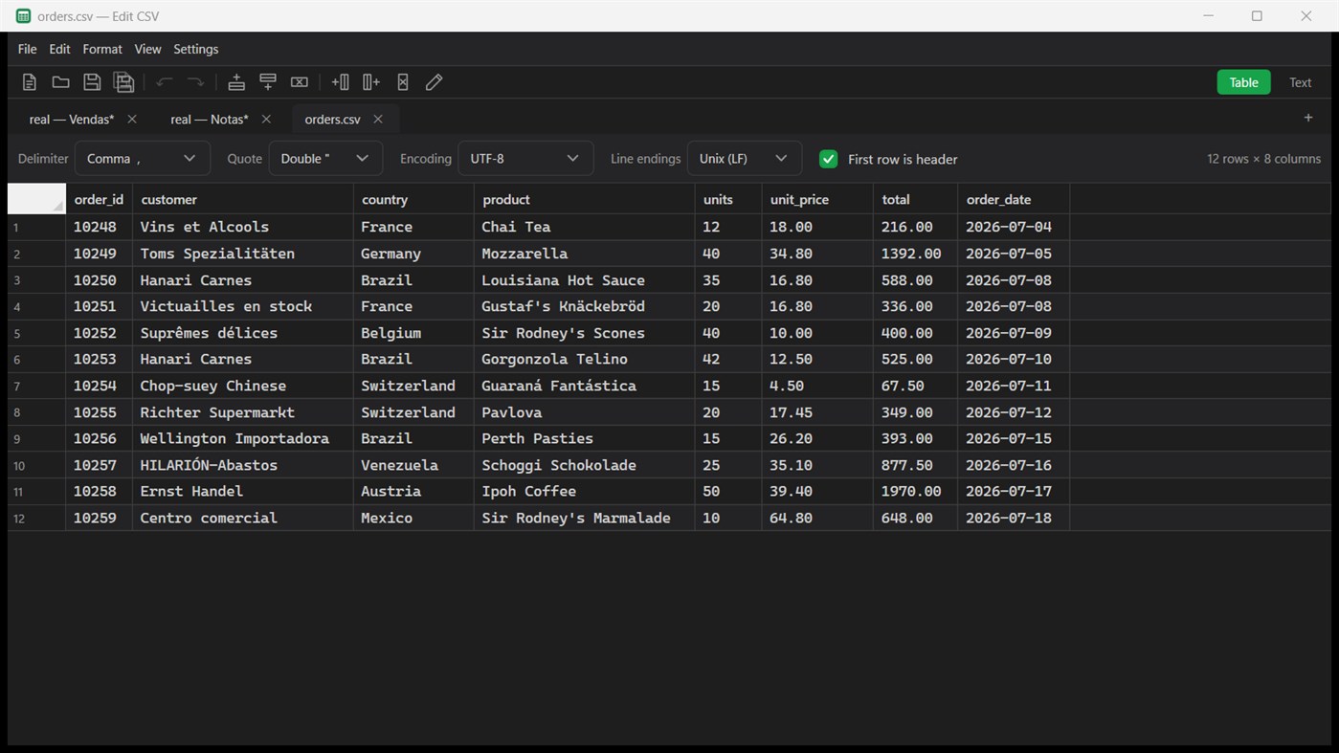Click the Delete row icon
Screen dimensions: 1339x753
[300, 82]
